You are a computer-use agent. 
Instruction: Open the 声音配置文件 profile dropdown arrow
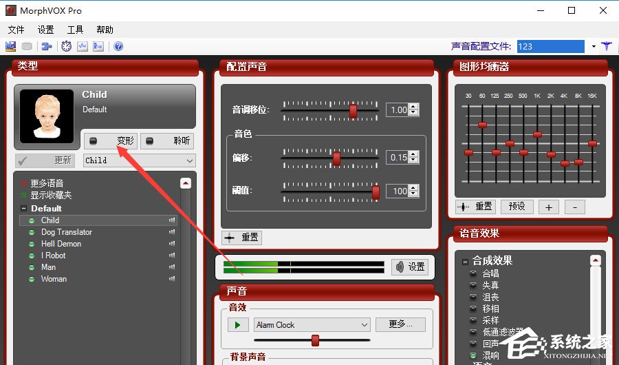[594, 47]
